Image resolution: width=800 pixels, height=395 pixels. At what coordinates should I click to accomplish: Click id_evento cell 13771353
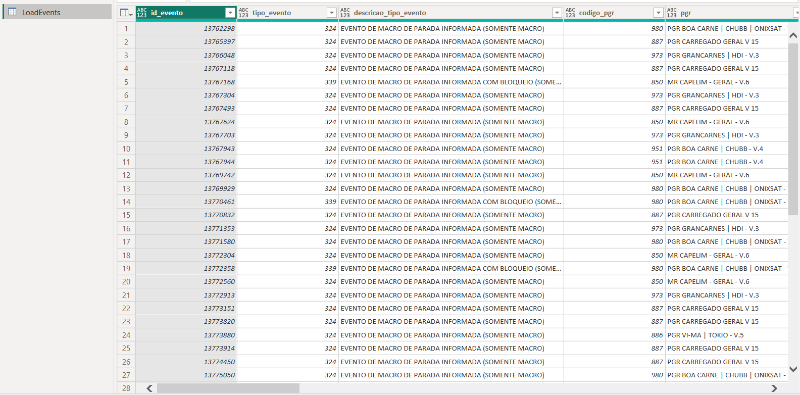186,228
